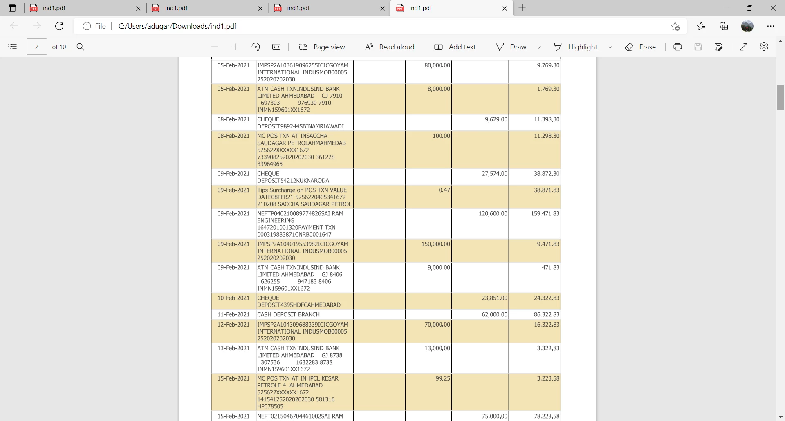Open PDF toolbar settings gear
The image size is (785, 421).
click(764, 47)
